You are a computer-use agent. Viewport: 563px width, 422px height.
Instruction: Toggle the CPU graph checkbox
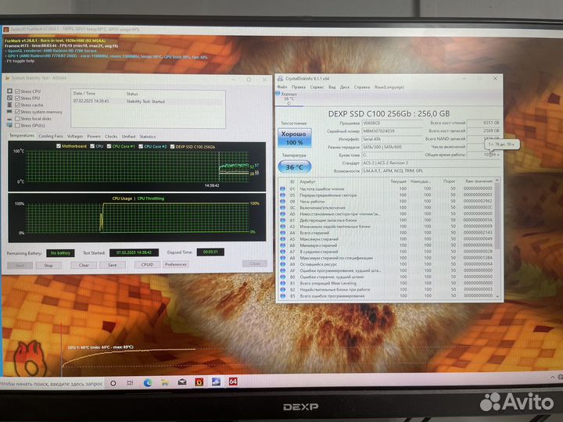[92, 146]
